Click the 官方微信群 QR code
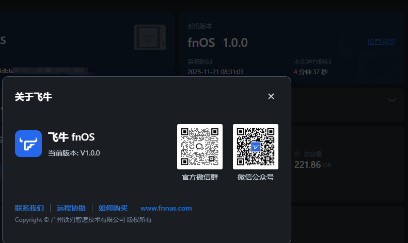 click(200, 147)
